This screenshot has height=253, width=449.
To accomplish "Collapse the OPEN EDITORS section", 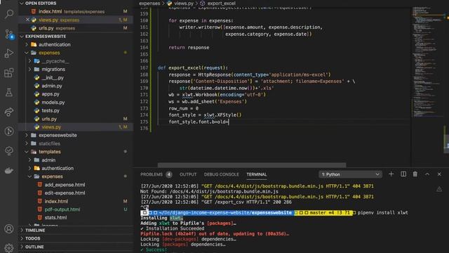I will coord(22,3).
